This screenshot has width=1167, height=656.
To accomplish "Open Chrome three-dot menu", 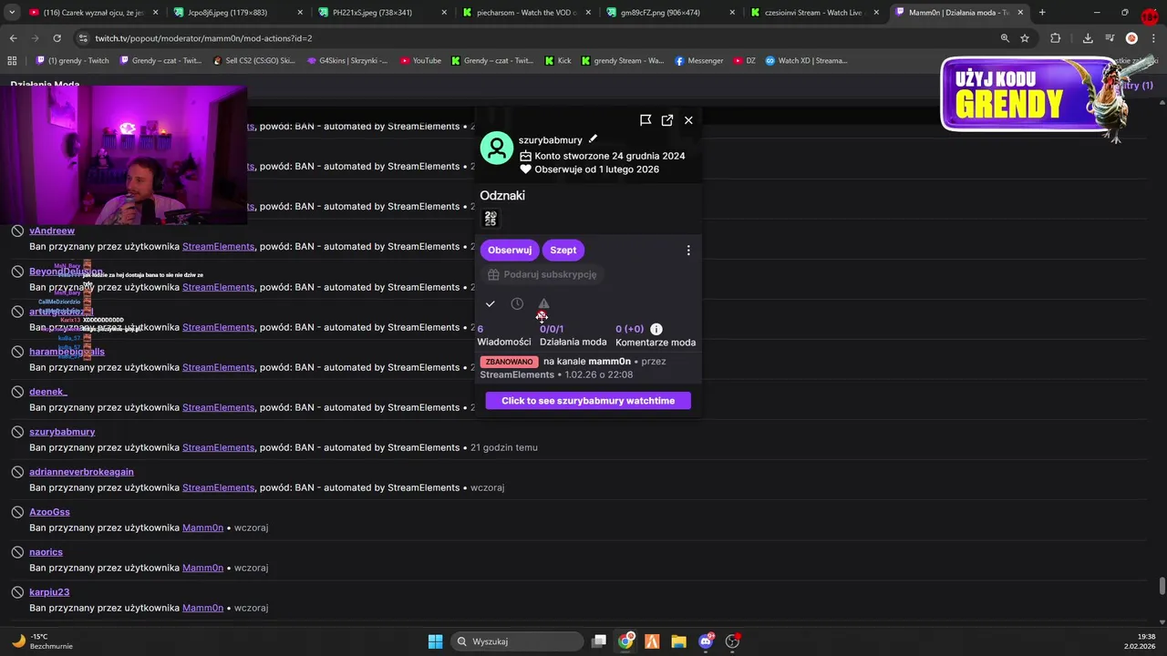I will (1153, 38).
